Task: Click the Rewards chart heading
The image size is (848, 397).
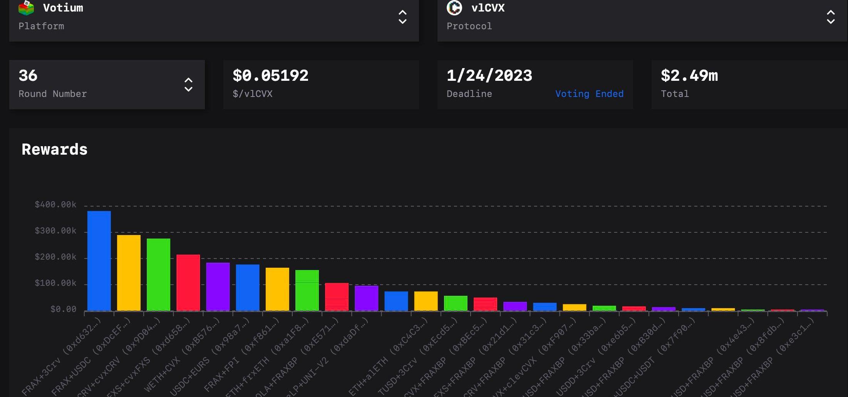Action: pos(55,150)
